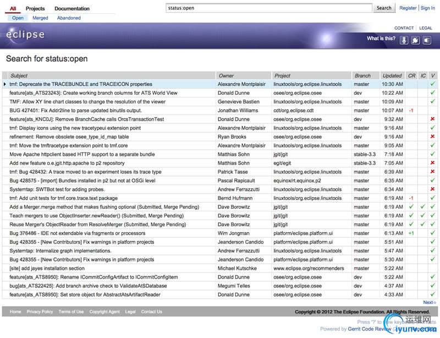Screen dimensions: 440x338
Task: Focus the status:open search field
Action: [269, 8]
